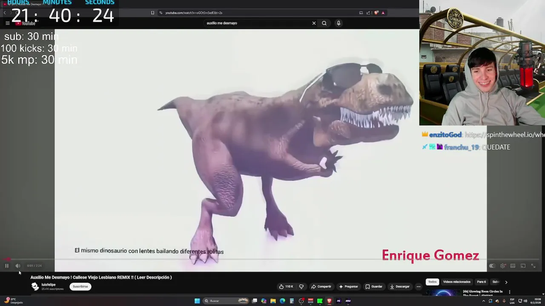Click the Preguntar button

click(x=348, y=286)
